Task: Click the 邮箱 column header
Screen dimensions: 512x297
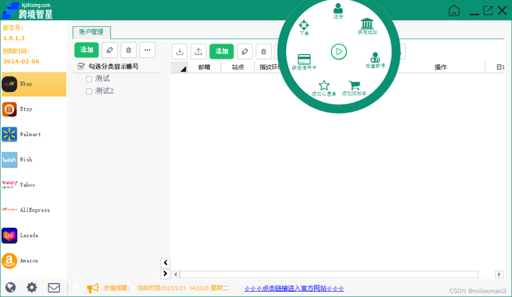Action: [204, 67]
